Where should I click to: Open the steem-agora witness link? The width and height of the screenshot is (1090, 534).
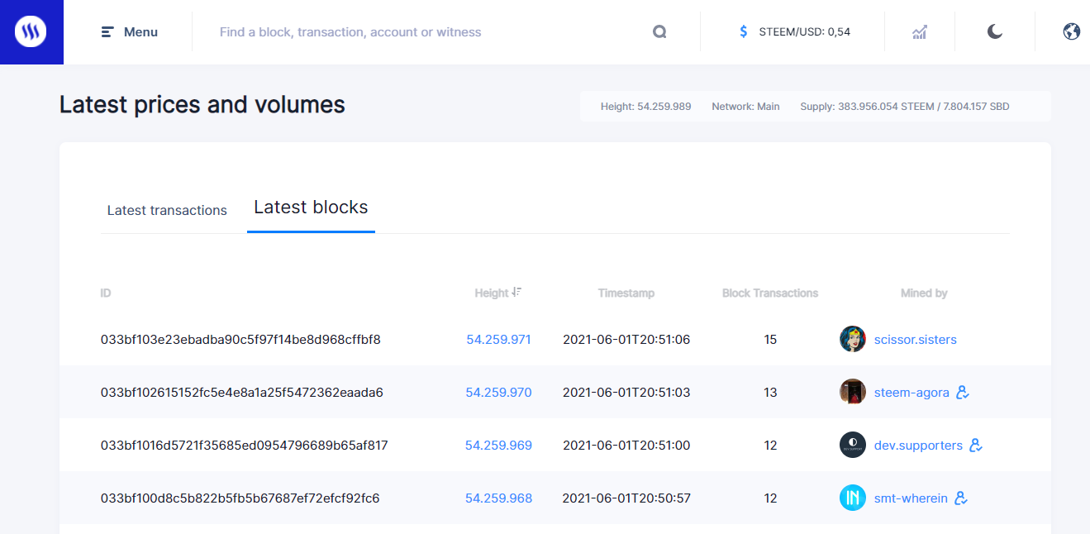click(x=912, y=393)
